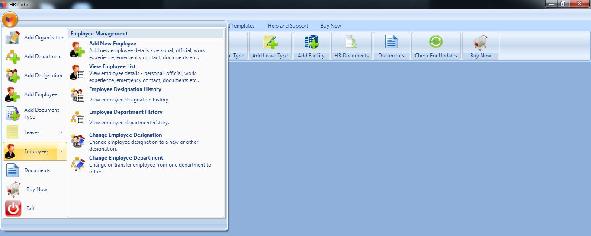Click the Check For Updates button label
591x236 pixels.
[x=436, y=56]
